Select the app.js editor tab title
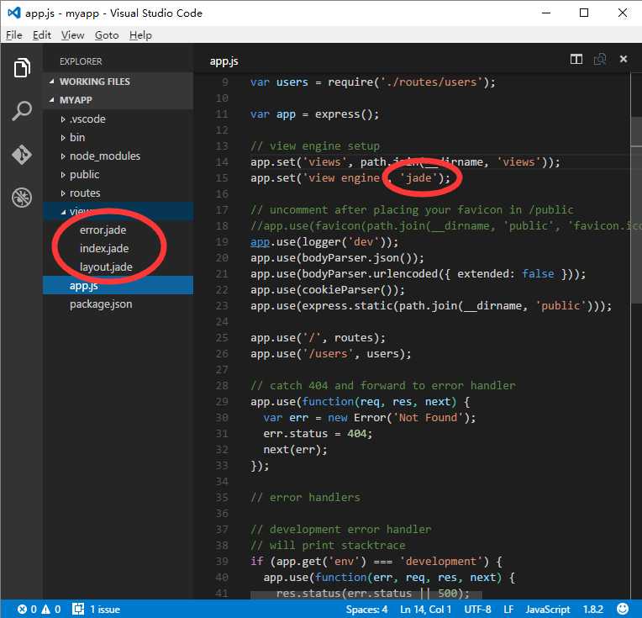The width and height of the screenshot is (642, 618). 224,61
